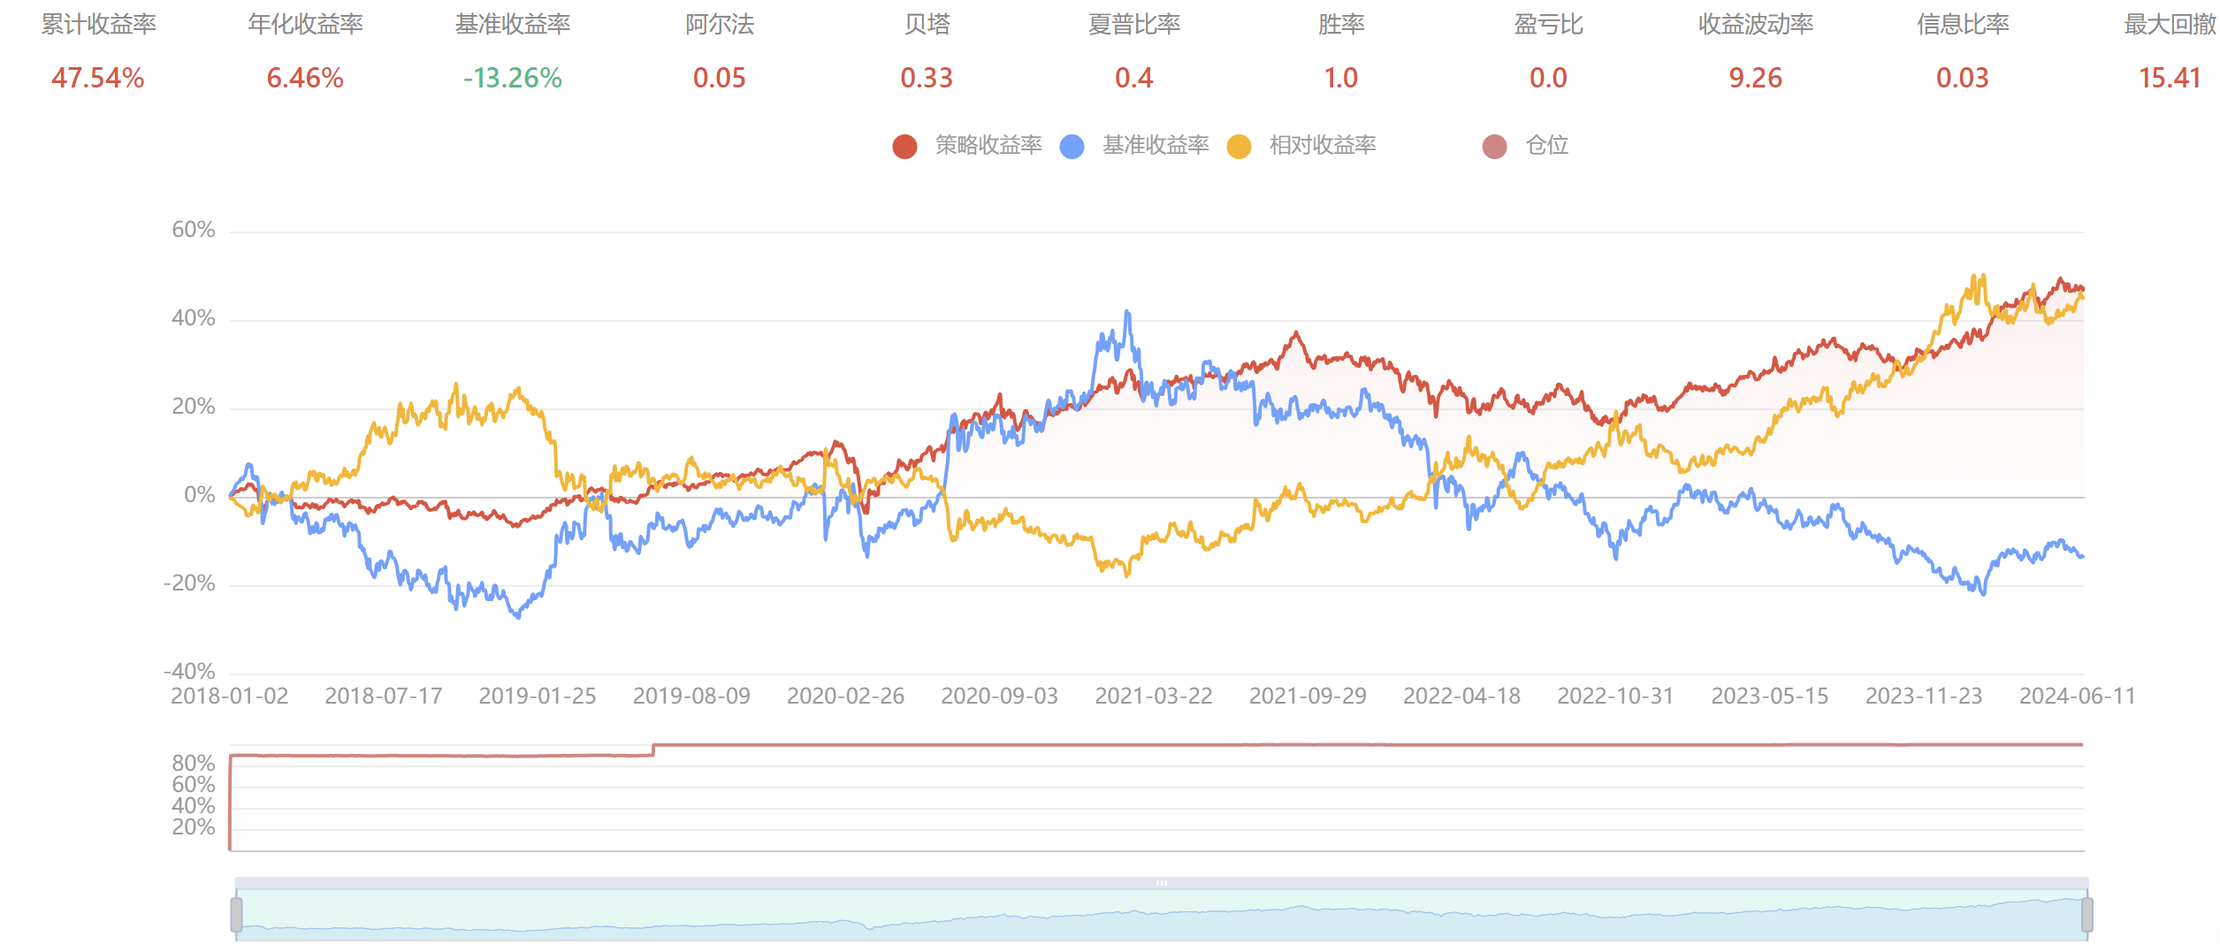Click the right handle of the zoom slider
The image size is (2220, 952).
2087,915
